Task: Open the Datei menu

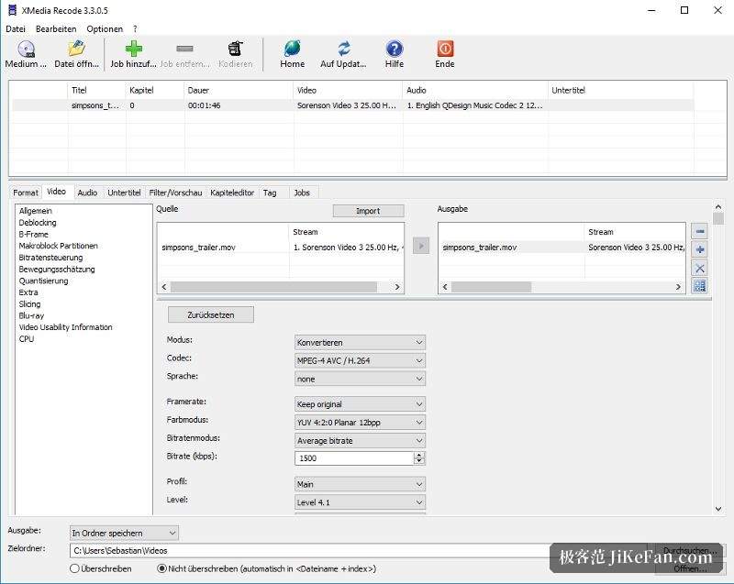Action: coord(16,29)
